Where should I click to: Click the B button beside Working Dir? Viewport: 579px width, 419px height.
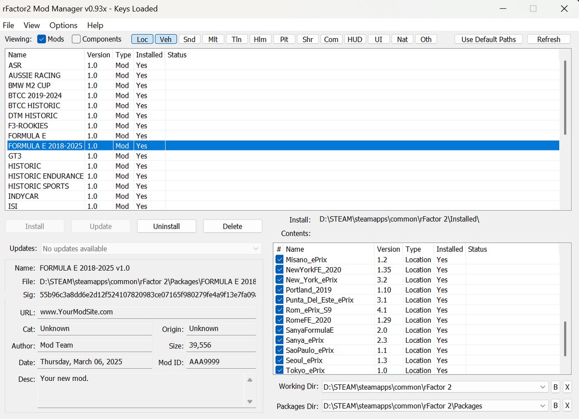tap(555, 387)
